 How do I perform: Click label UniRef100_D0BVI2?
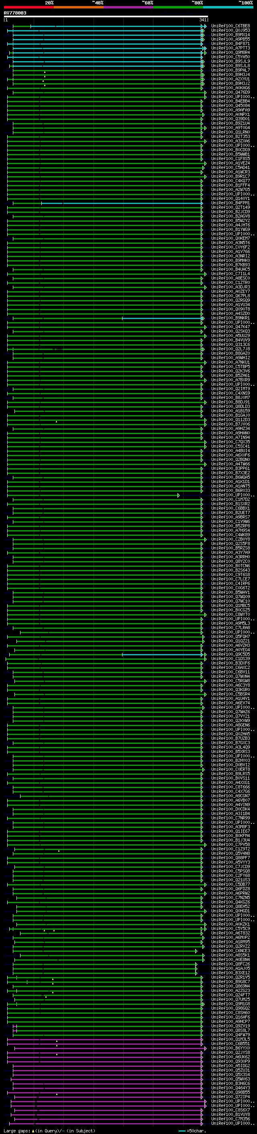[230, 765]
